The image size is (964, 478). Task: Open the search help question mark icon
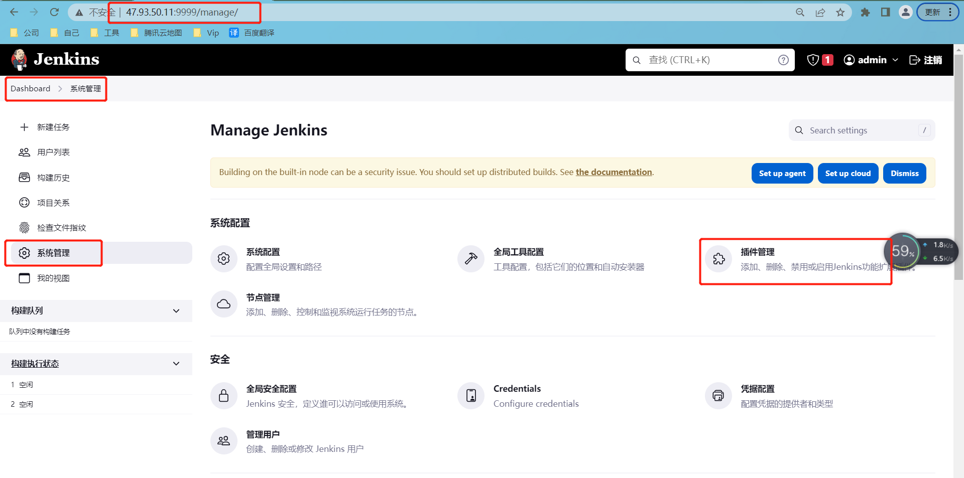pyautogui.click(x=783, y=60)
